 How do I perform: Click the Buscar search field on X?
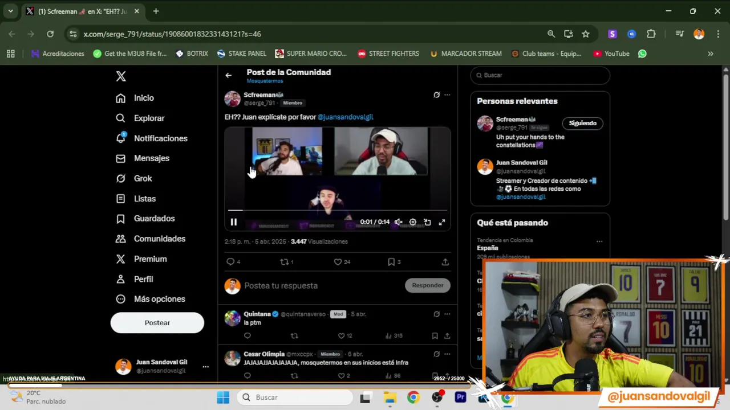(x=540, y=75)
